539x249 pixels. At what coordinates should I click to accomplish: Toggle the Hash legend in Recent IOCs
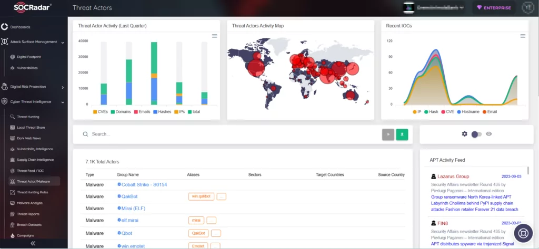[x=431, y=112]
